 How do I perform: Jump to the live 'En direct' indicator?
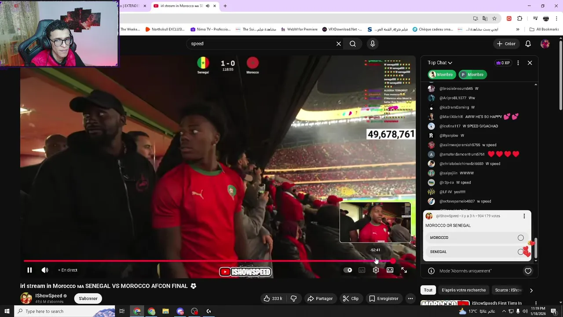pos(68,270)
